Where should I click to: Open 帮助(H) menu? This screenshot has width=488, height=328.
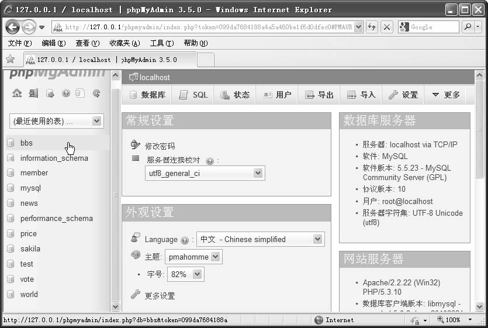tap(195, 43)
